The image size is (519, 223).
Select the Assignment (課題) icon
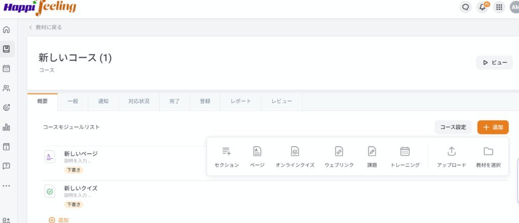point(372,152)
